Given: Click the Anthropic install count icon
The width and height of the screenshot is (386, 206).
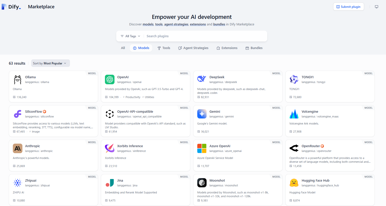Looking at the screenshot, I should [14, 166].
